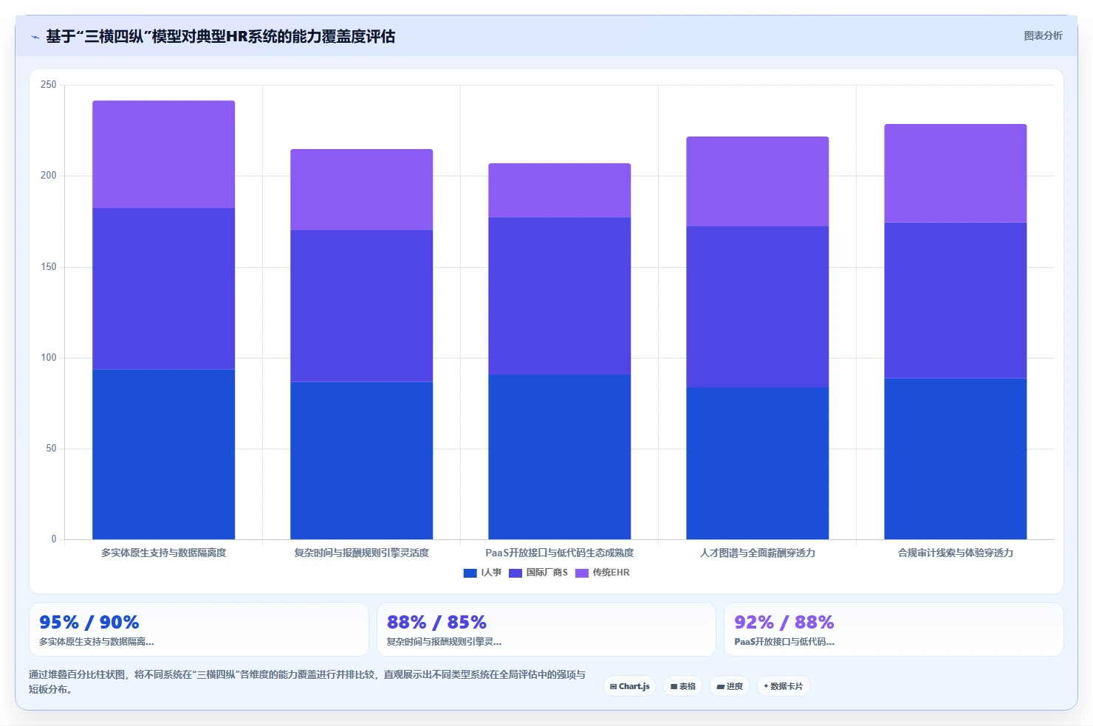The height and width of the screenshot is (726, 1093).
Task: Click the purple 传统EHR segment for PaaS开放接口与低代码生态成熟度
Action: [559, 190]
